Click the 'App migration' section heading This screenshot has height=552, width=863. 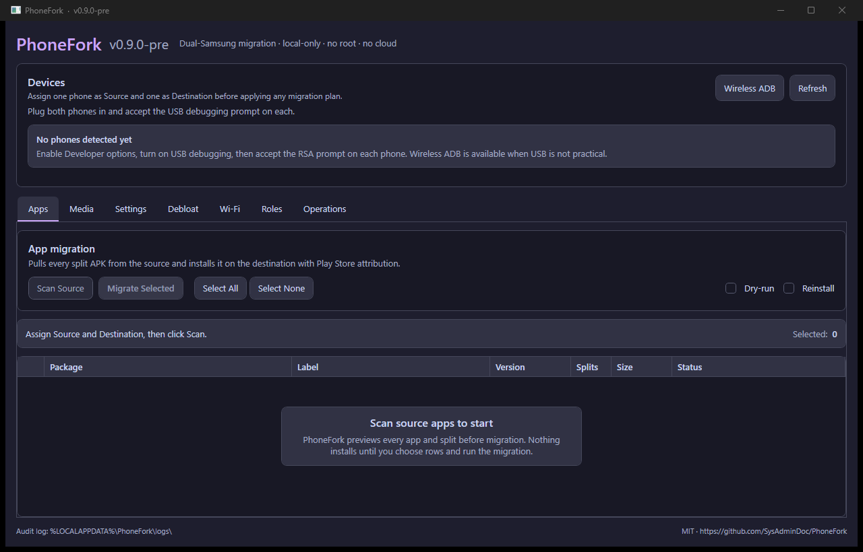[61, 249]
